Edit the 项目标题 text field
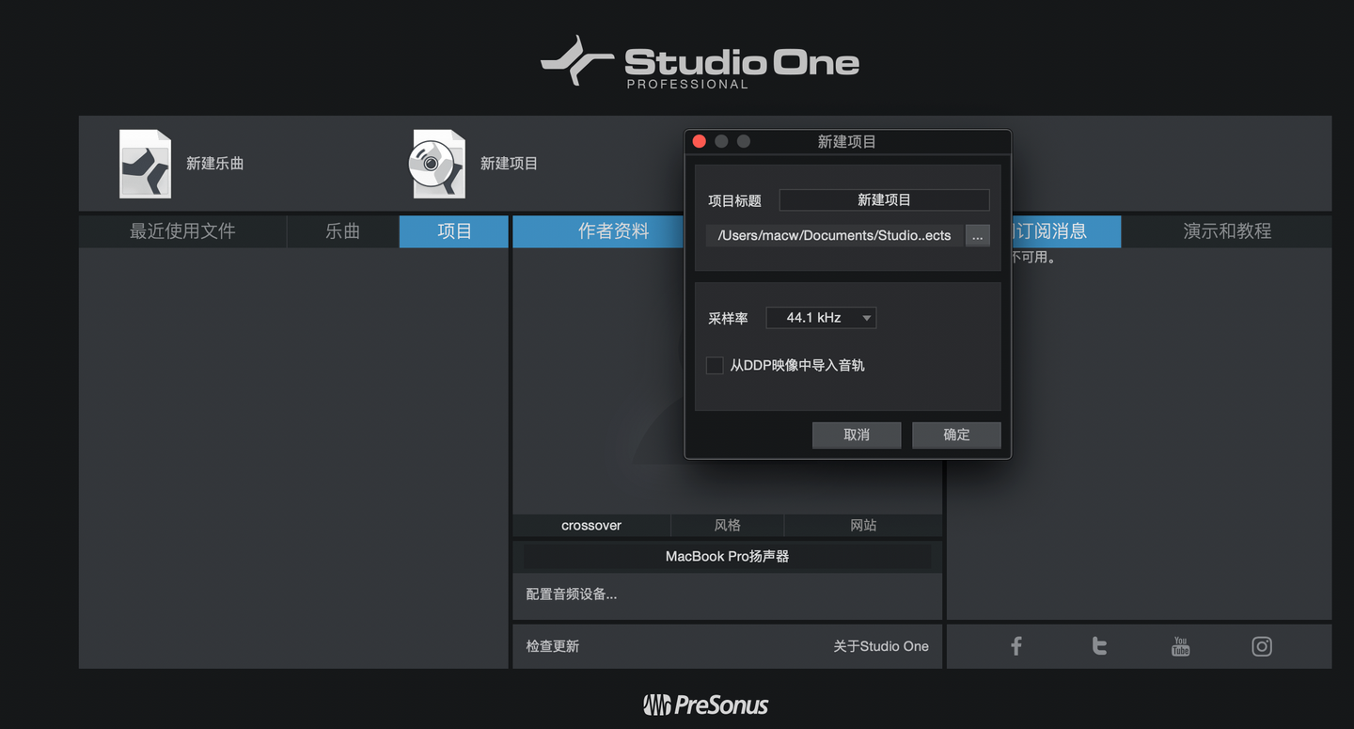1354x729 pixels. (884, 200)
